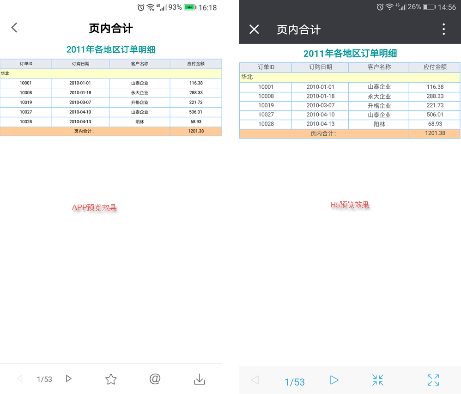Select 订购日期 header in APP table
The image size is (461, 394).
click(80, 64)
